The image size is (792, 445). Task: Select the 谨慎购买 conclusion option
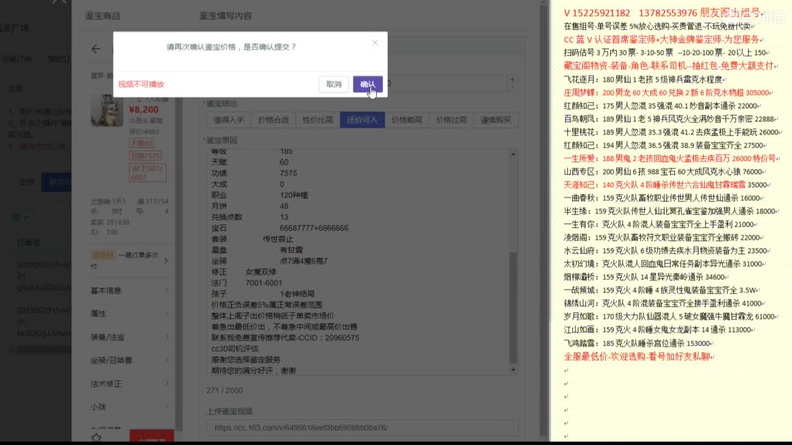[496, 120]
